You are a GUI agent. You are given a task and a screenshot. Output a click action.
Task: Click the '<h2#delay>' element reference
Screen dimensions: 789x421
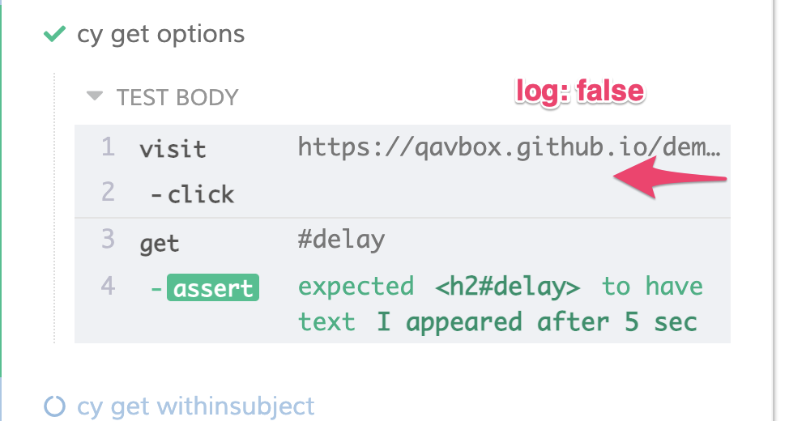(x=507, y=287)
